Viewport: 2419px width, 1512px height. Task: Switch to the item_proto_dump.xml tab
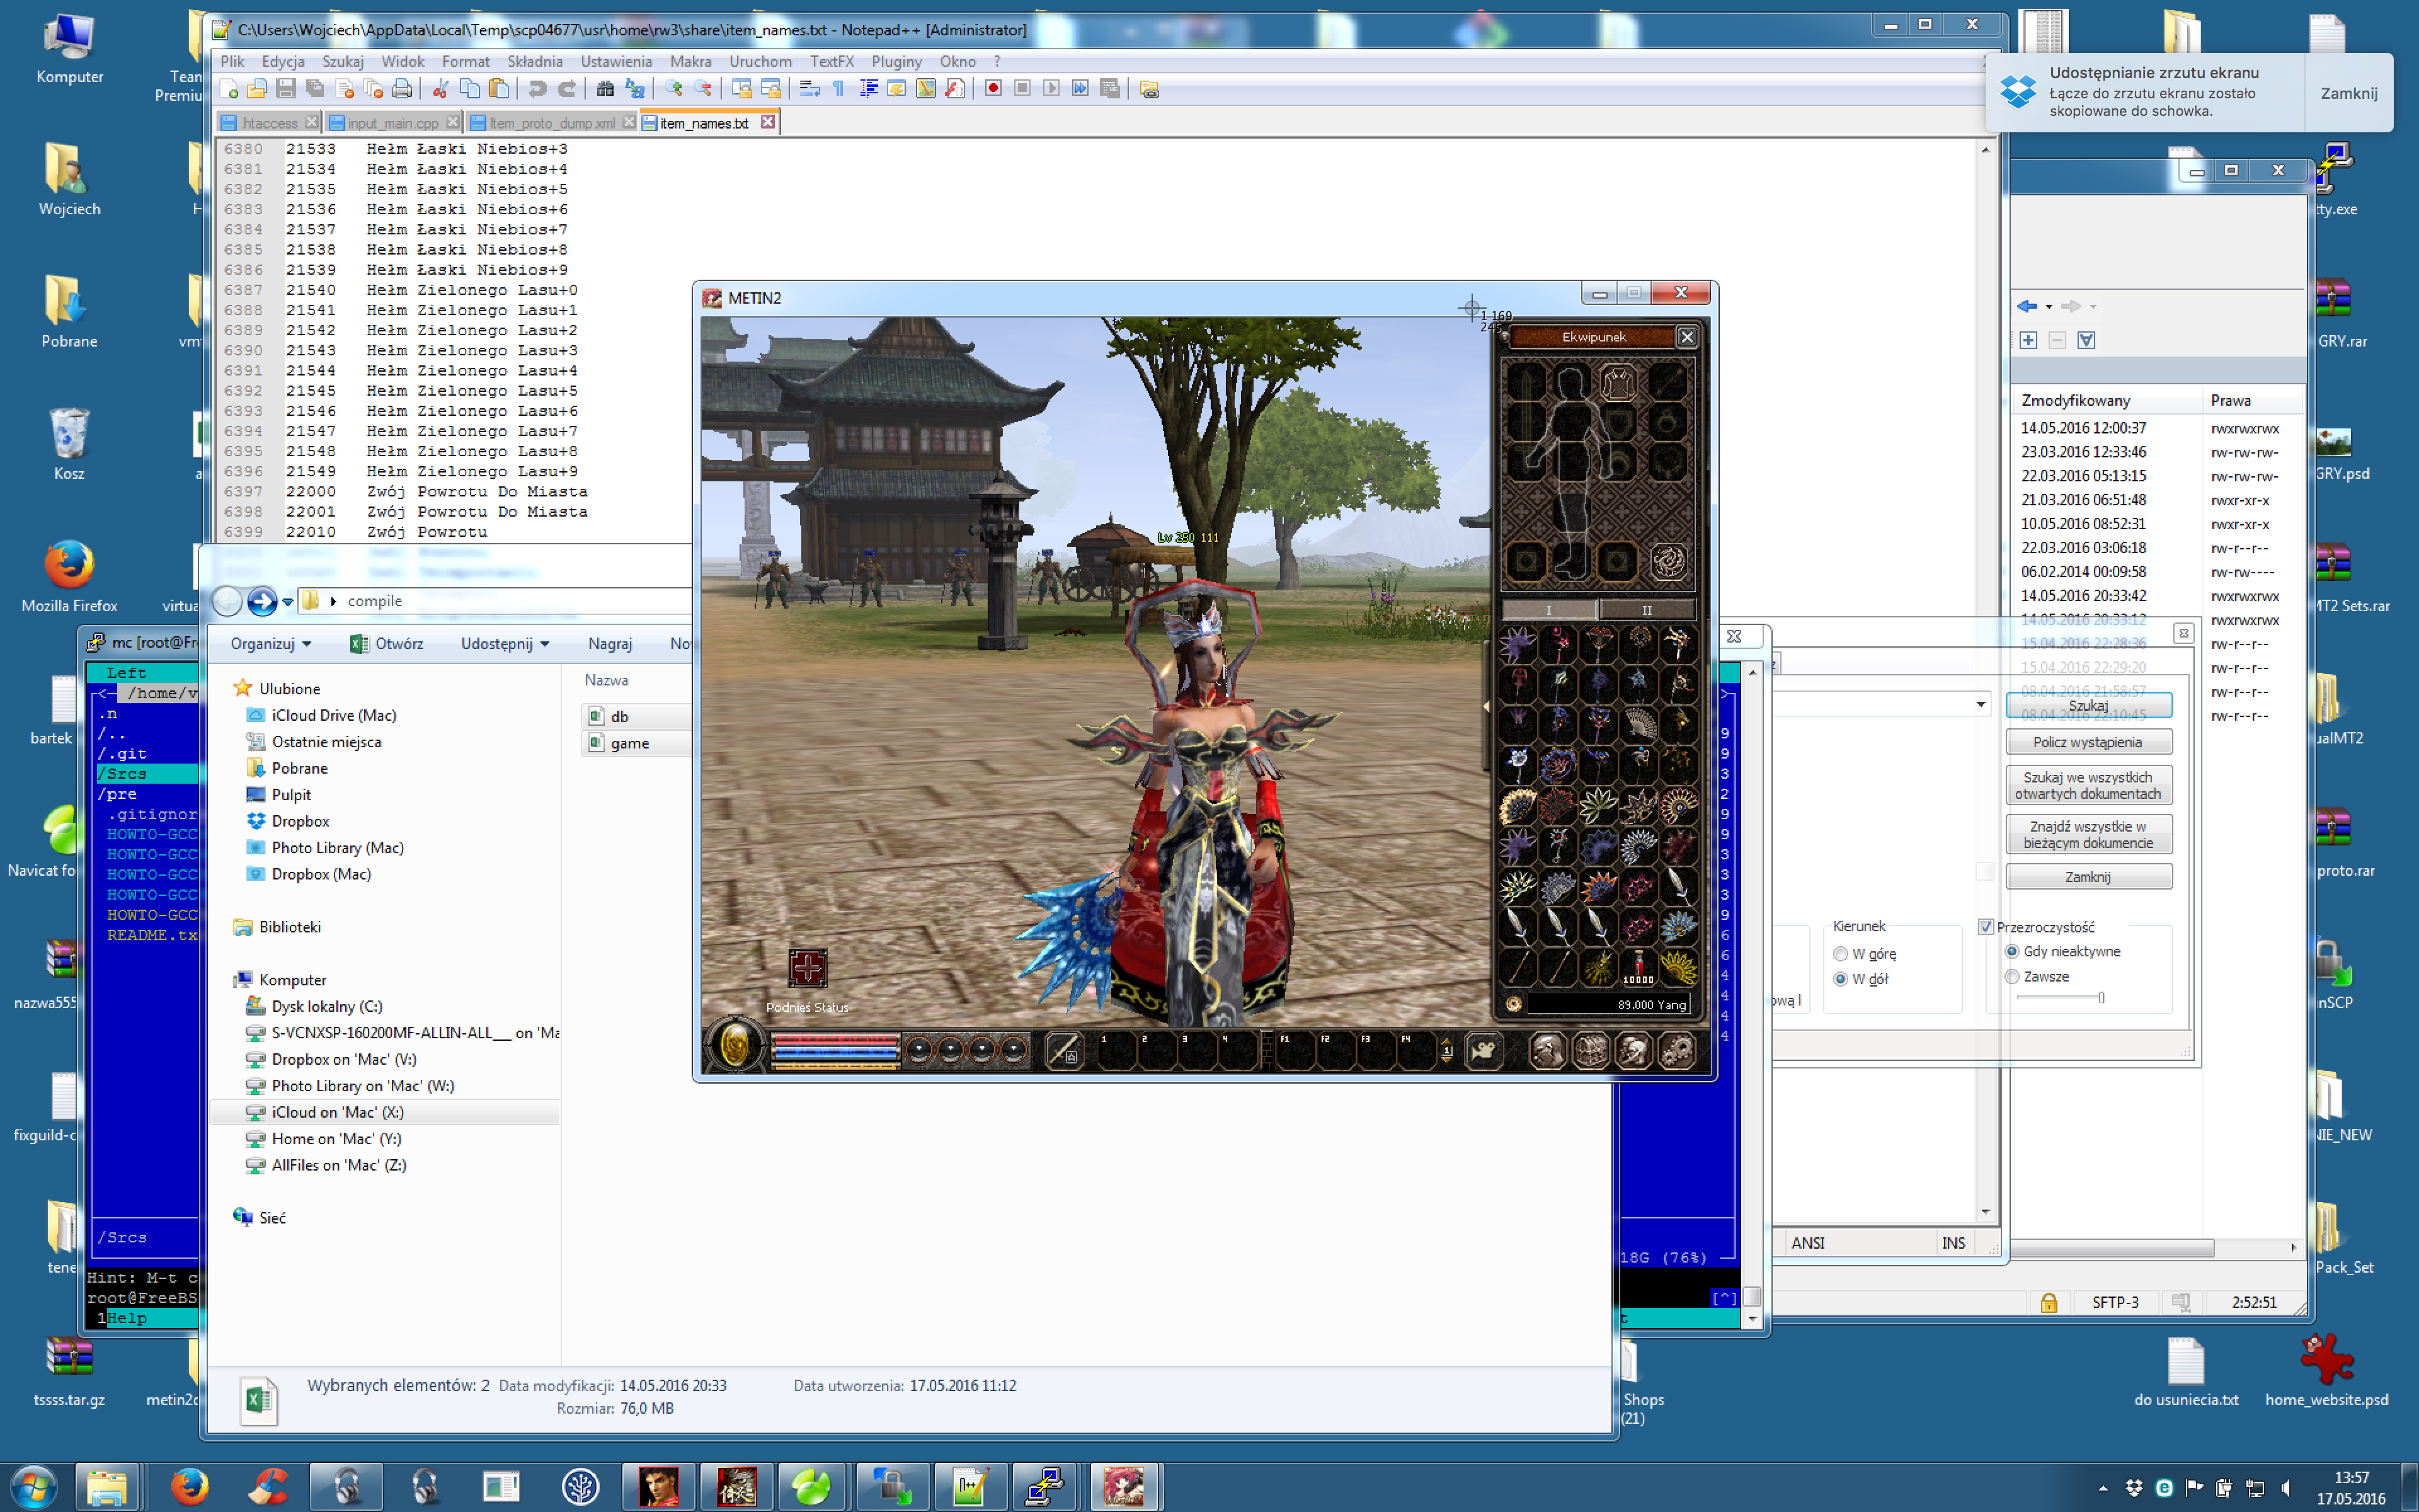pyautogui.click(x=552, y=123)
